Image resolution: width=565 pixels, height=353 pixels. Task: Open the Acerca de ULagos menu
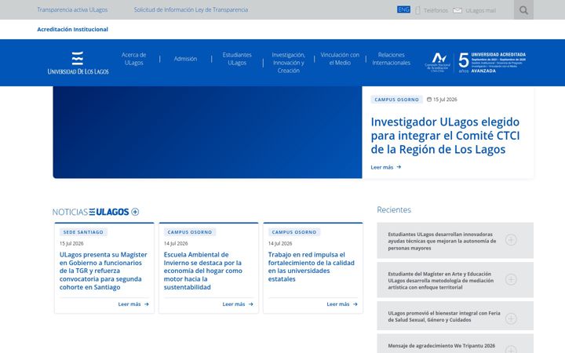click(x=133, y=59)
